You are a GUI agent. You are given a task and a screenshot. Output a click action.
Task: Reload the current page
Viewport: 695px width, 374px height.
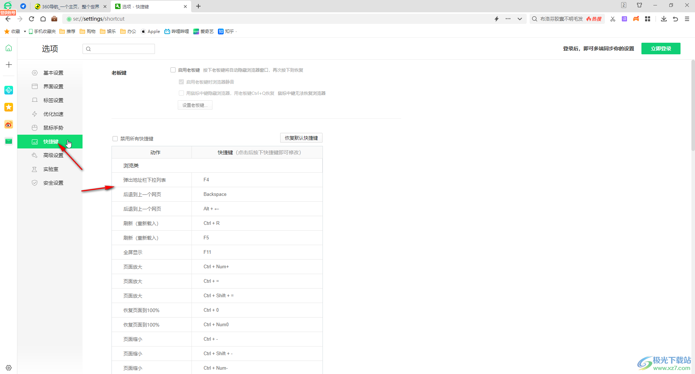(31, 19)
